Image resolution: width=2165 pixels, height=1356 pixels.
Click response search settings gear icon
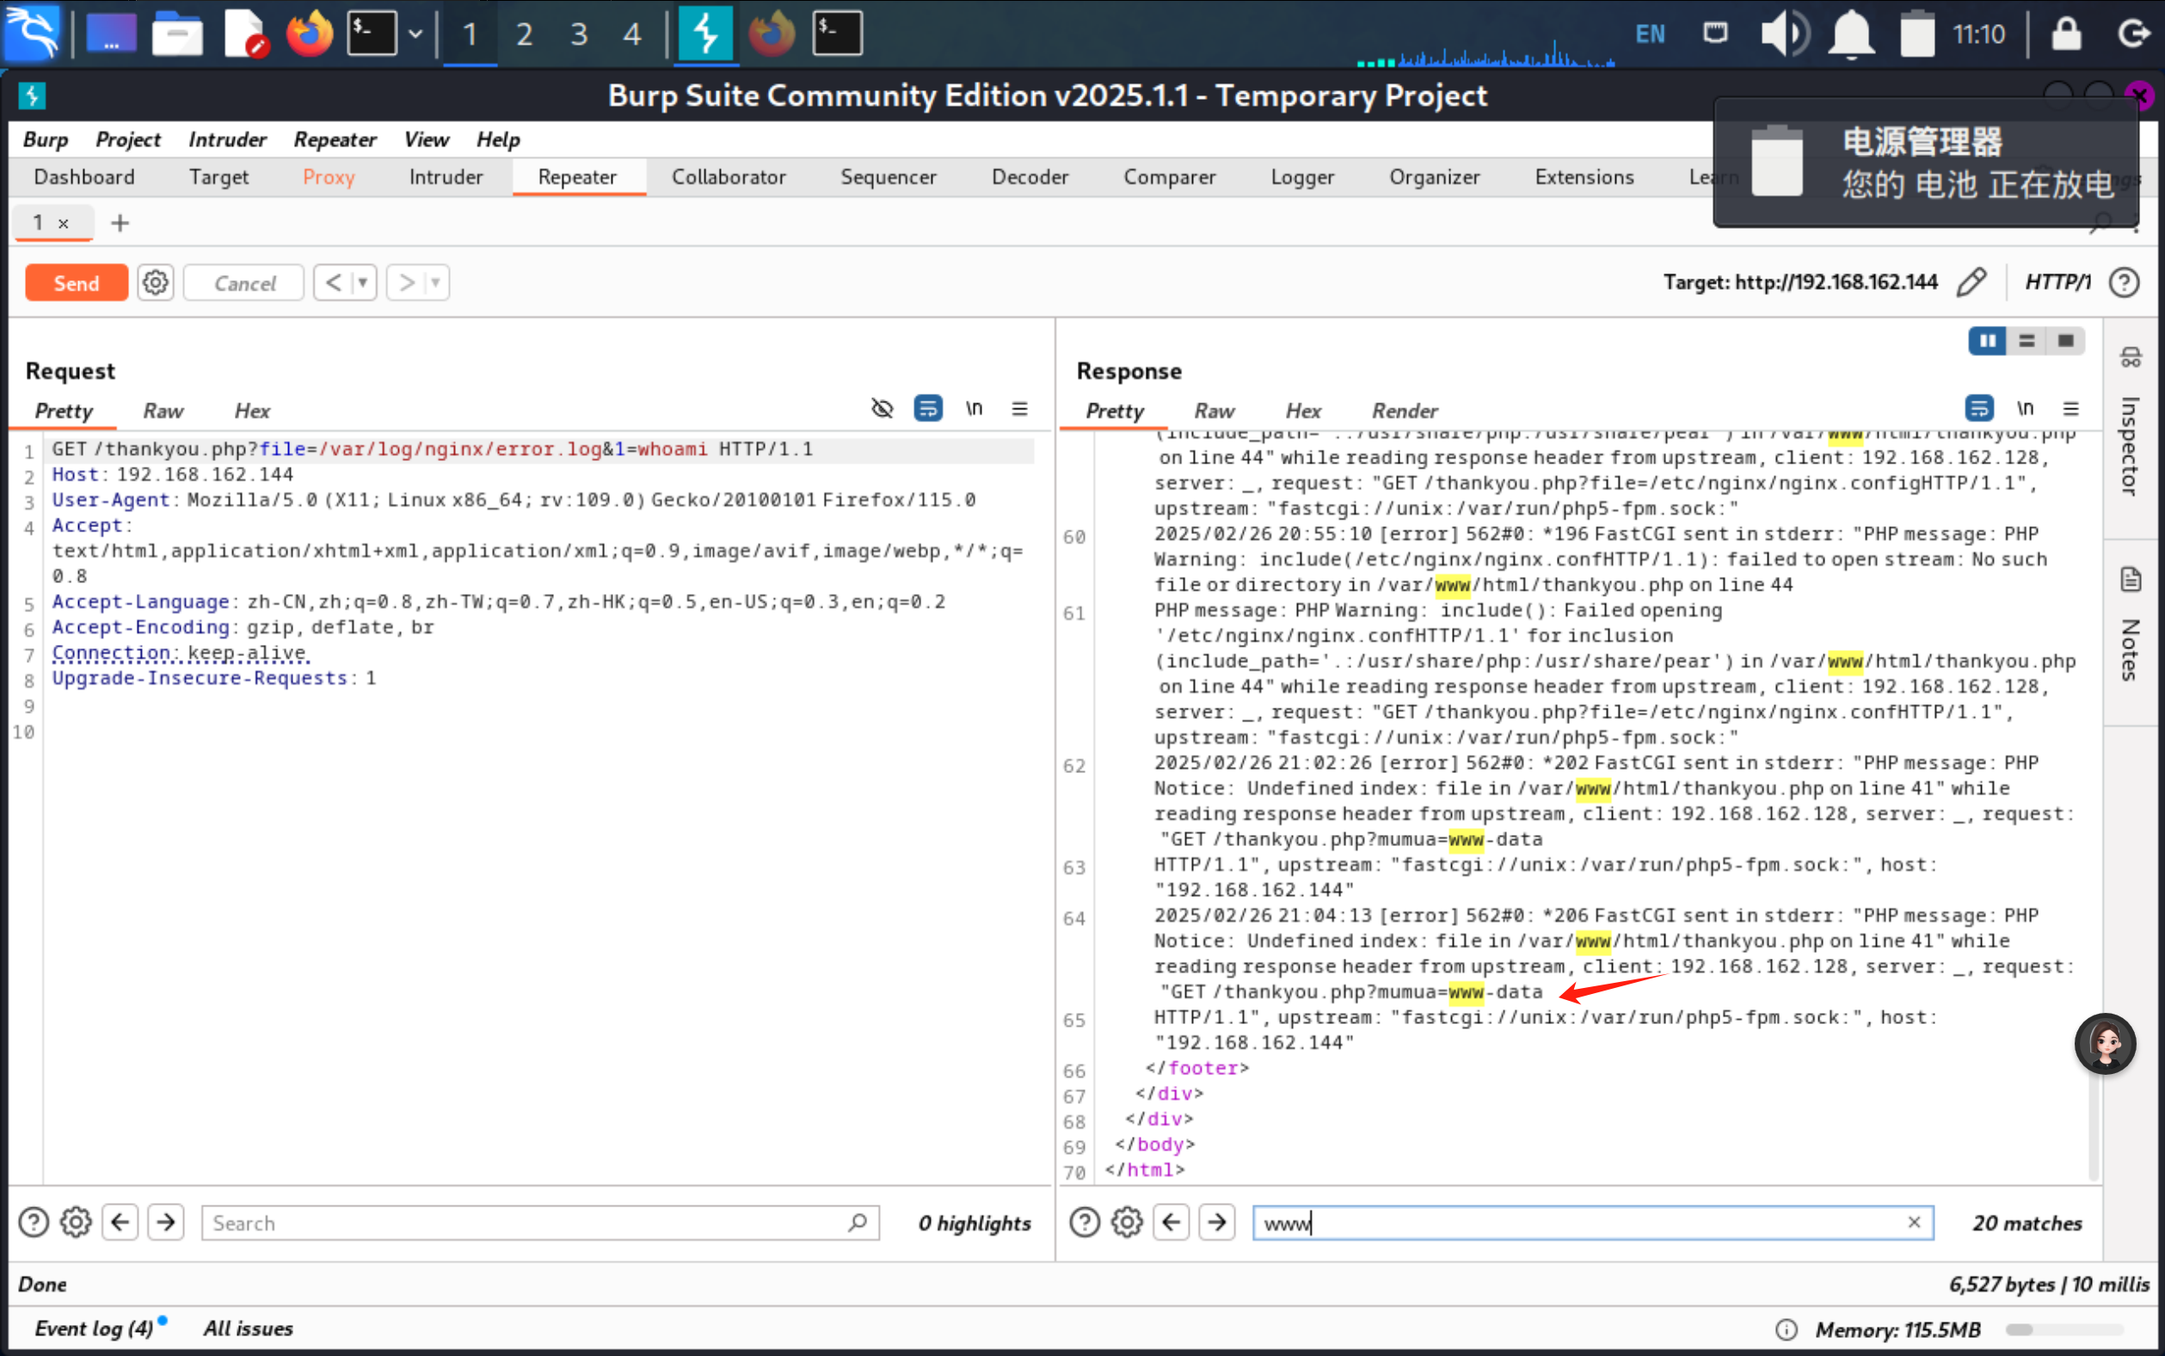click(1127, 1223)
